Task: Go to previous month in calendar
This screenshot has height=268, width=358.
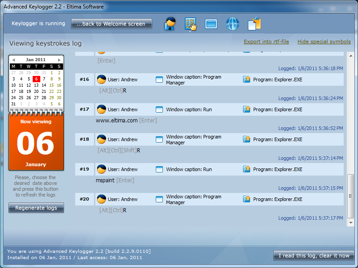Action: 13,60
